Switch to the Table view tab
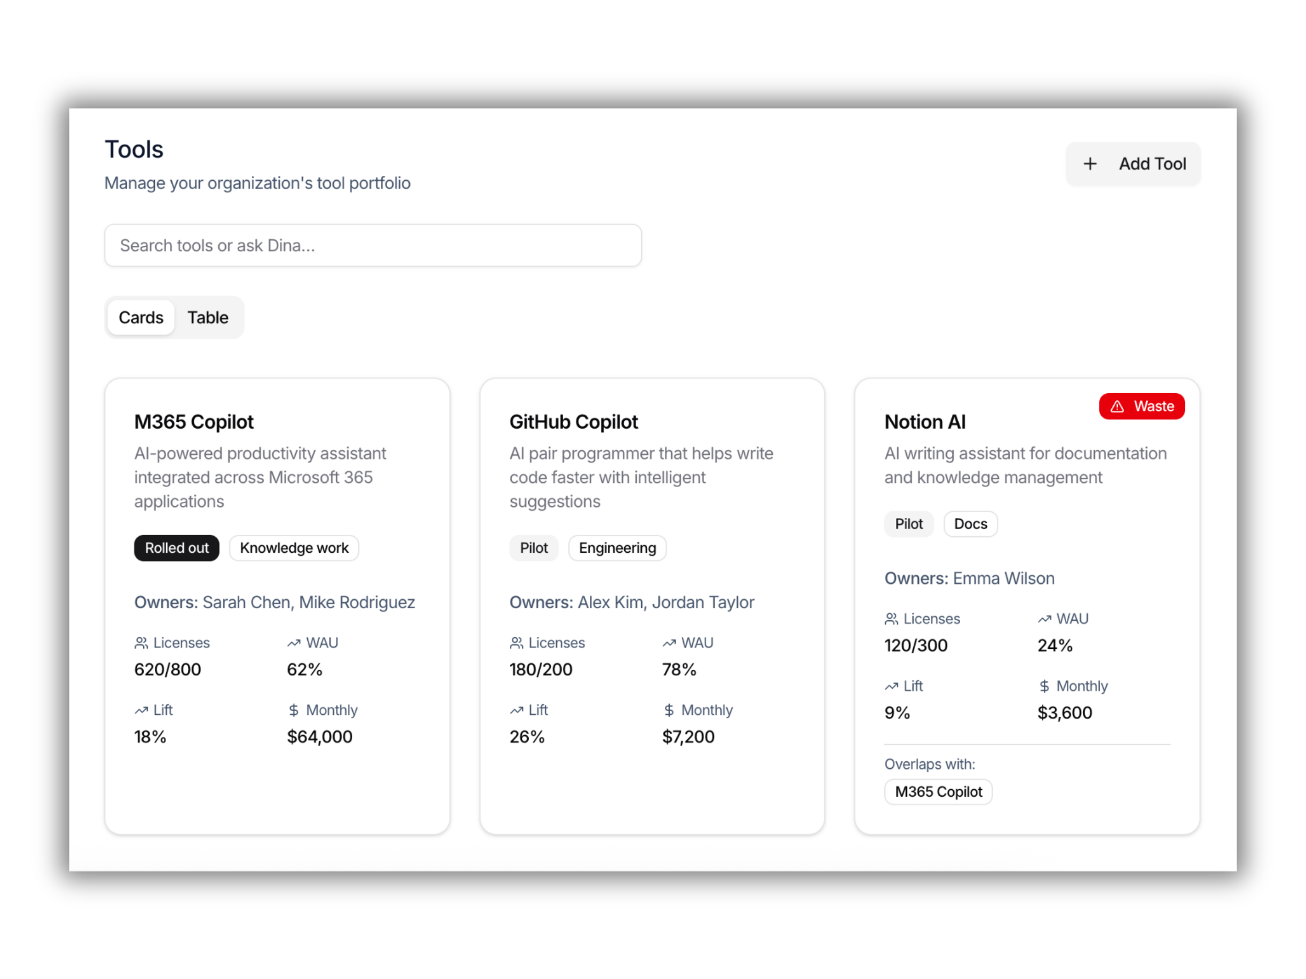Image resolution: width=1306 pixels, height=979 pixels. pyautogui.click(x=208, y=317)
